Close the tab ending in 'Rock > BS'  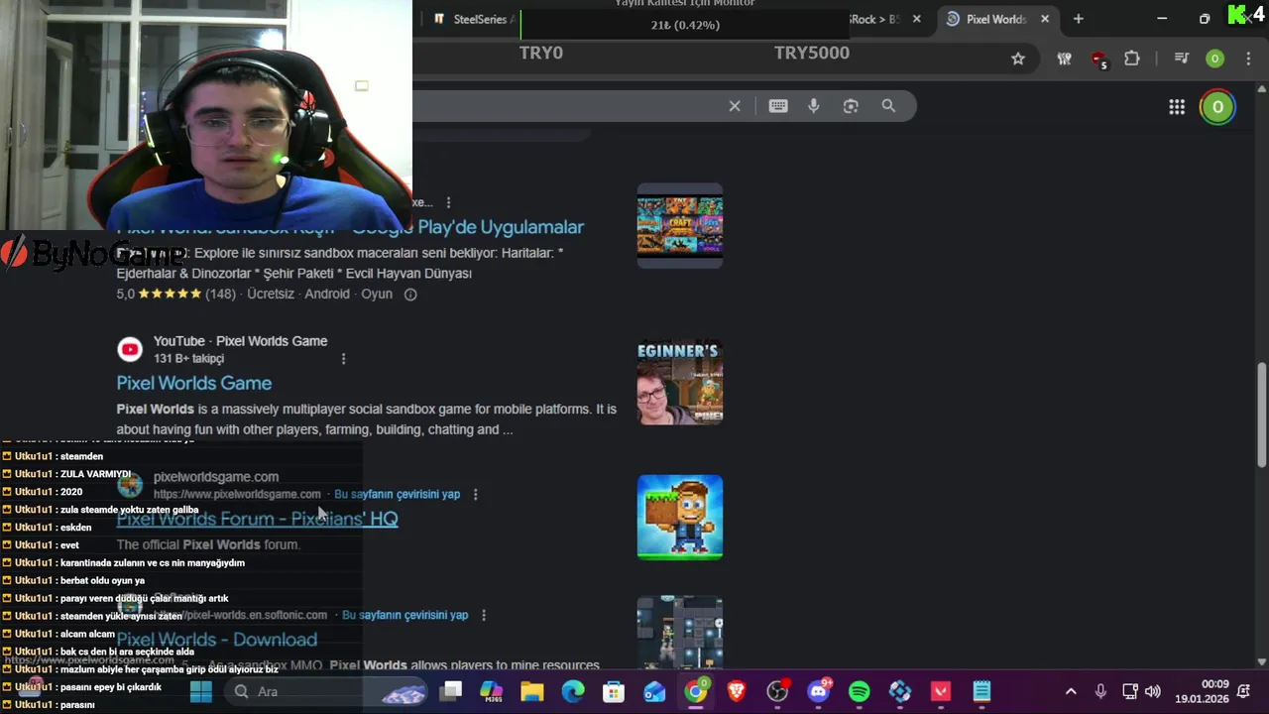[916, 19]
